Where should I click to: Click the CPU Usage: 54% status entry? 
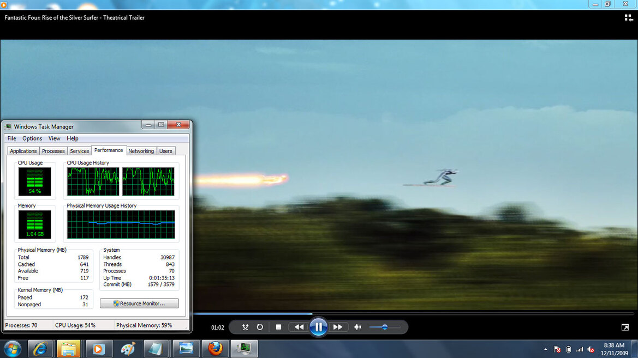(x=75, y=325)
